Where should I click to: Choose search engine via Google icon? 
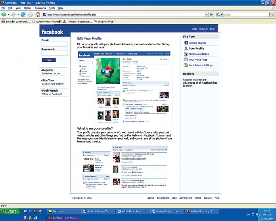tap(218, 15)
